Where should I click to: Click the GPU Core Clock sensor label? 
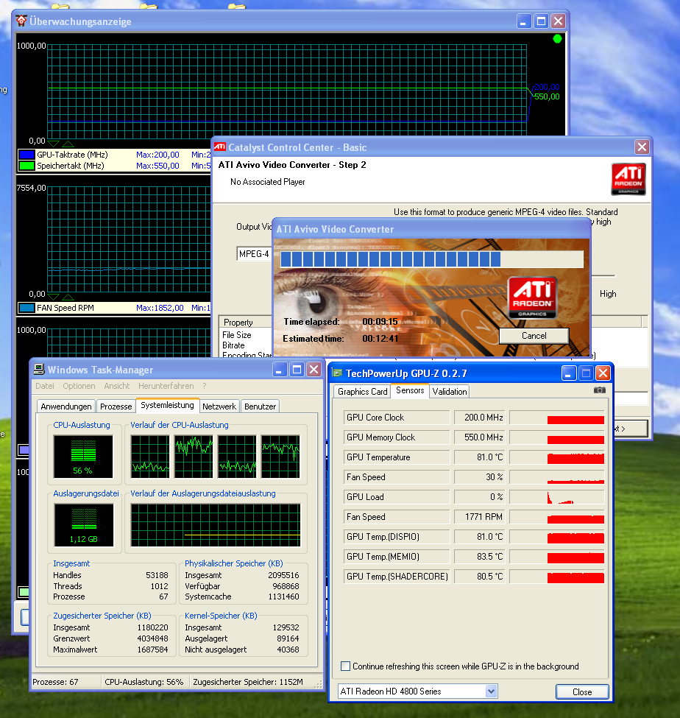click(396, 417)
